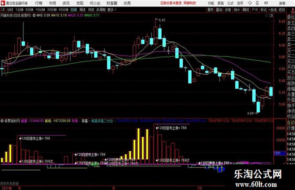
Task: Switch to the 30分钟 period tab
Action: click(x=52, y=10)
